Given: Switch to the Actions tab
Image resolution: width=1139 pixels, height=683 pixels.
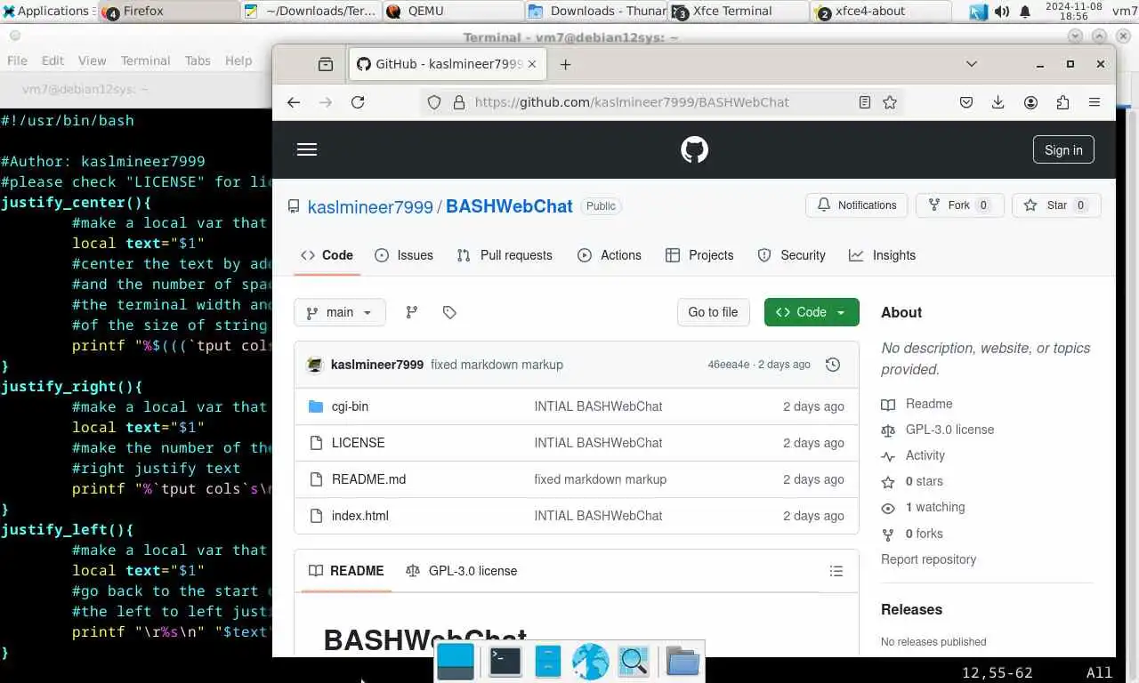Looking at the screenshot, I should [610, 255].
